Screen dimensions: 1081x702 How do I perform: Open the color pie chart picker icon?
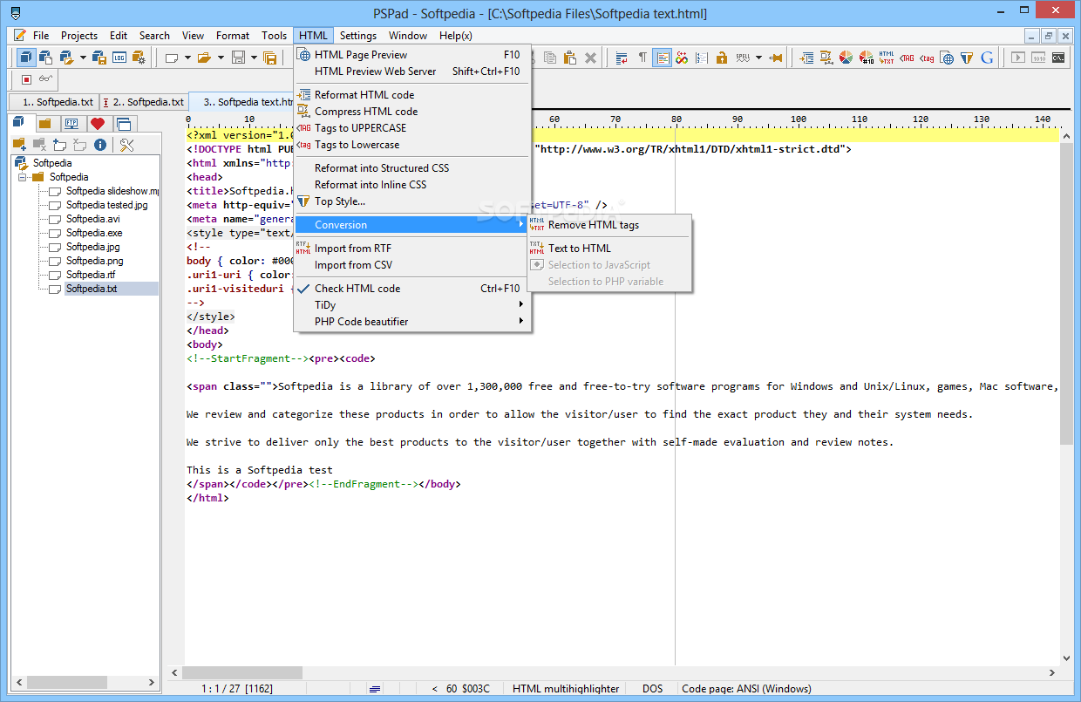(x=846, y=58)
